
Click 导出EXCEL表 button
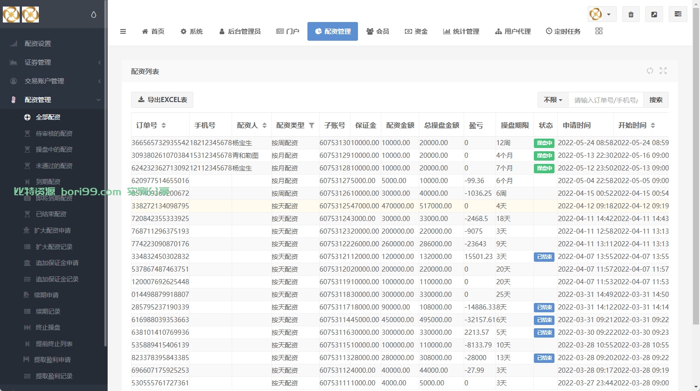[162, 100]
